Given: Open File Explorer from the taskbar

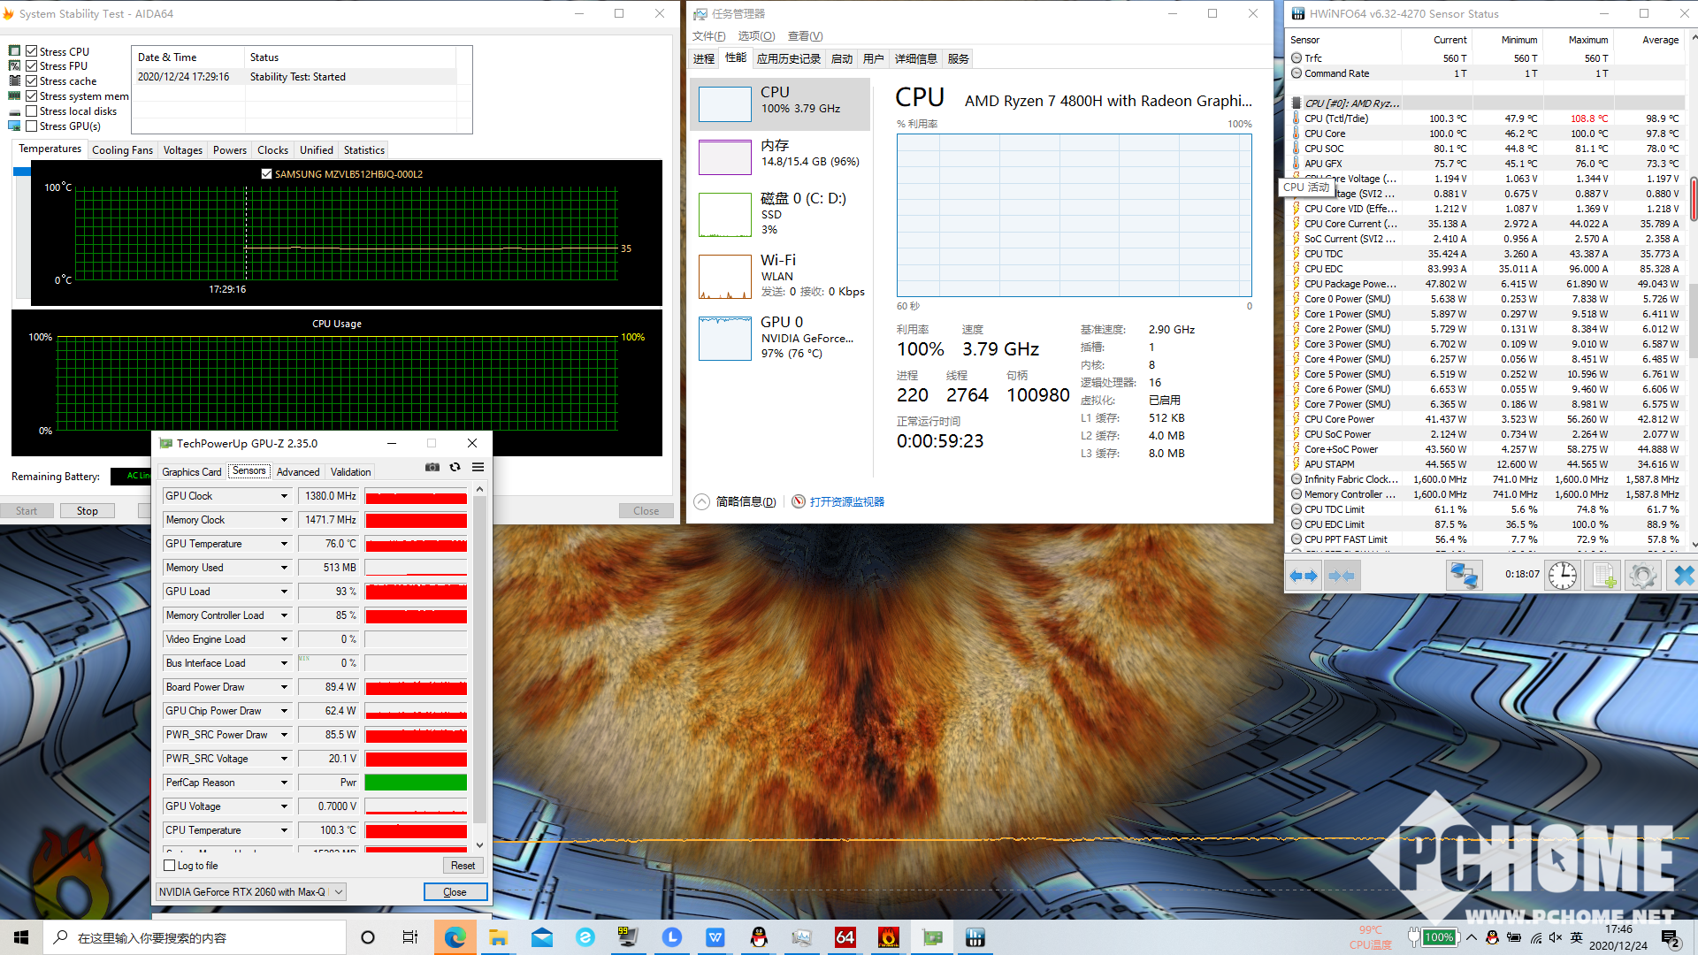Looking at the screenshot, I should coord(499,937).
